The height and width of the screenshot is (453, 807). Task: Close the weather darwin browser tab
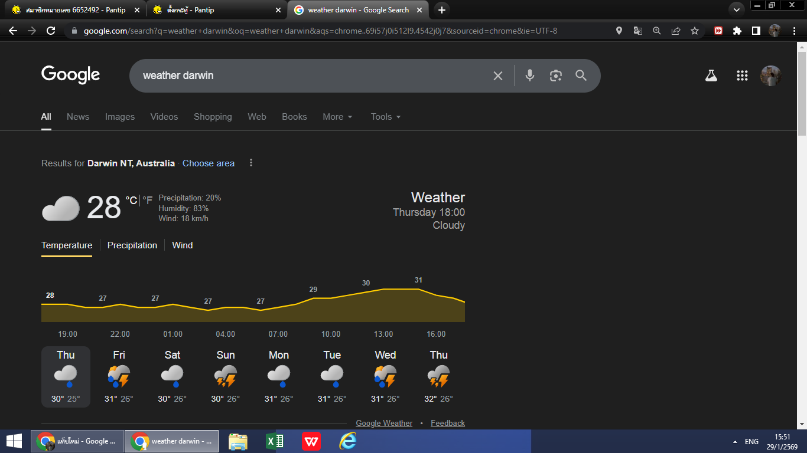pos(419,10)
